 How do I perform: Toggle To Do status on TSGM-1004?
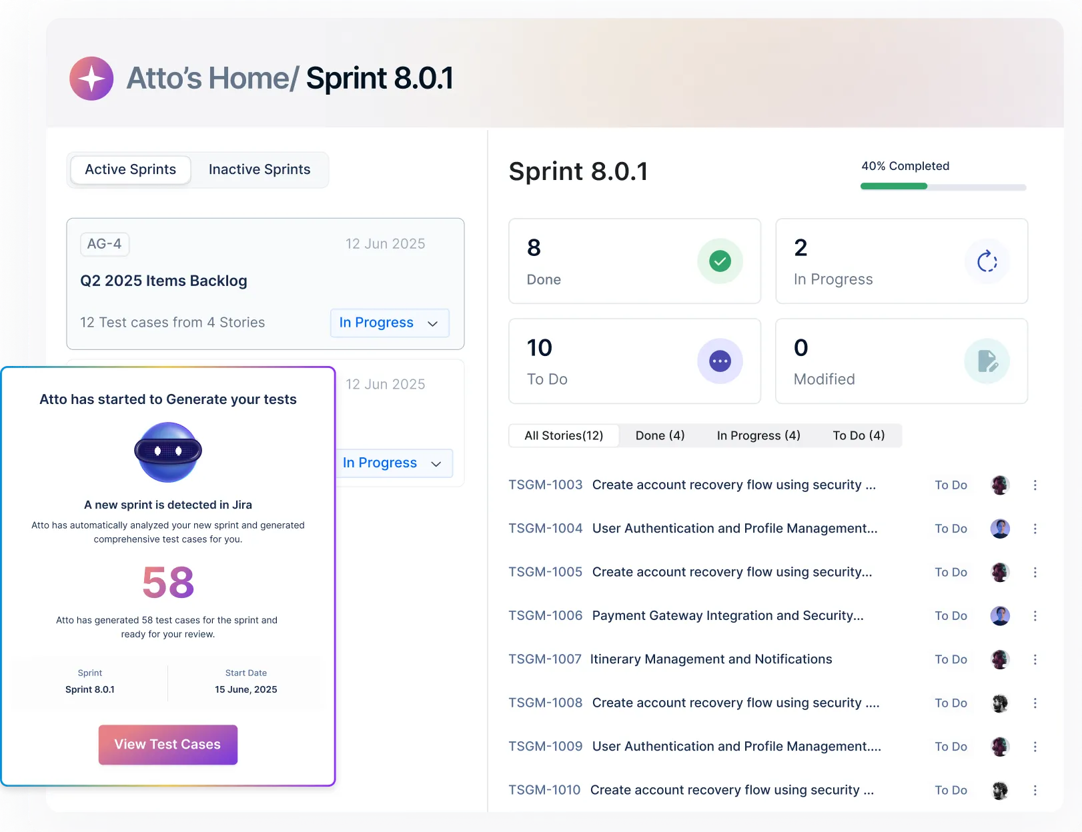951,528
